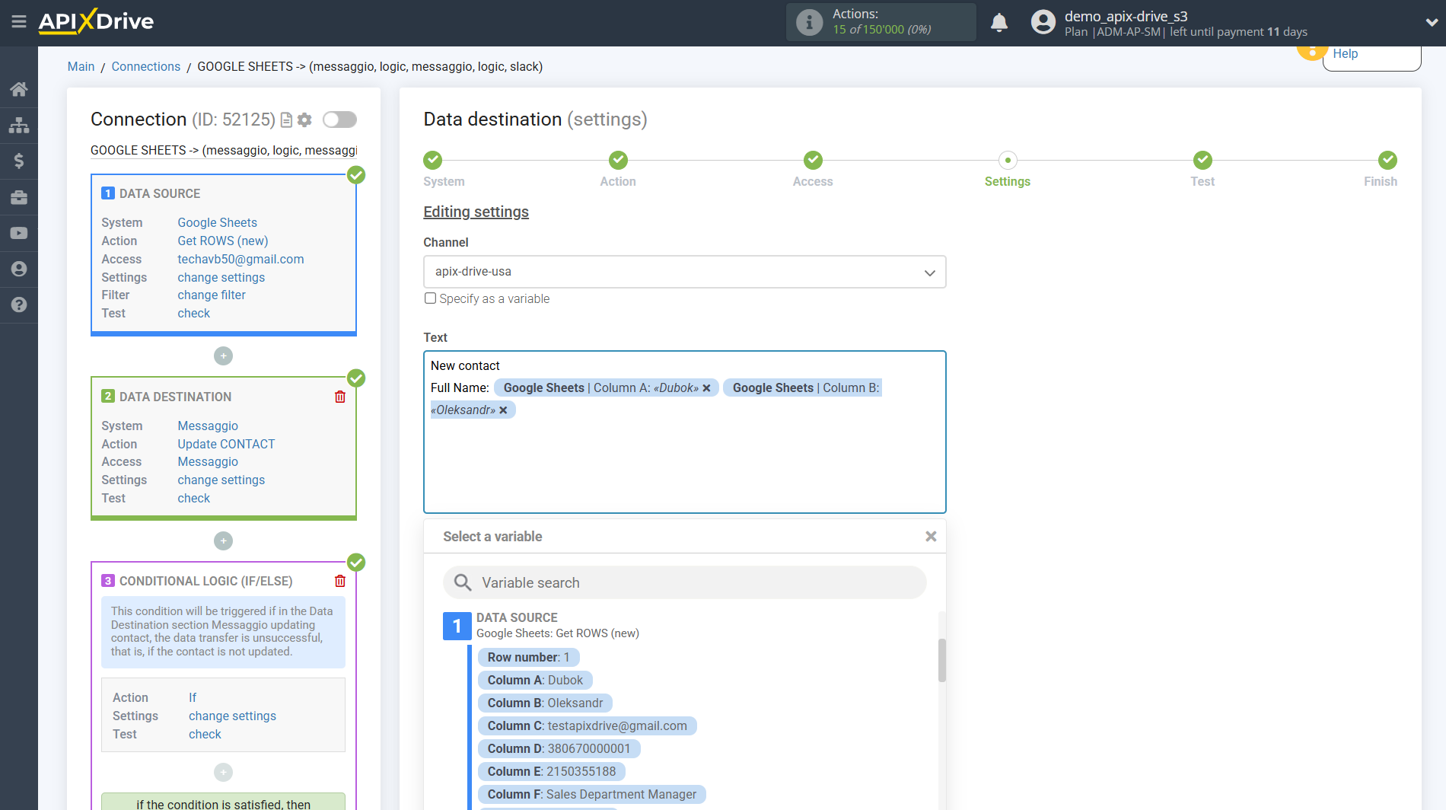
Task: Open the notifications bell
Action: click(999, 22)
